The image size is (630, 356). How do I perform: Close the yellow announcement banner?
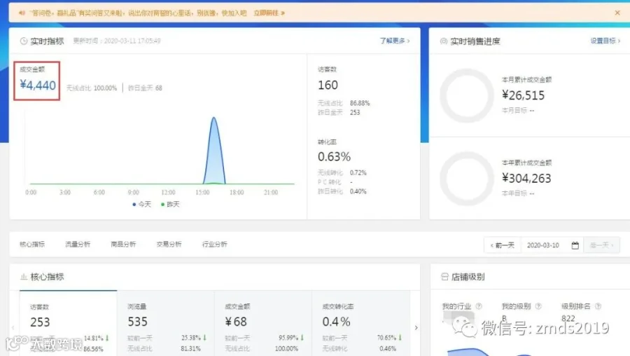tap(617, 13)
